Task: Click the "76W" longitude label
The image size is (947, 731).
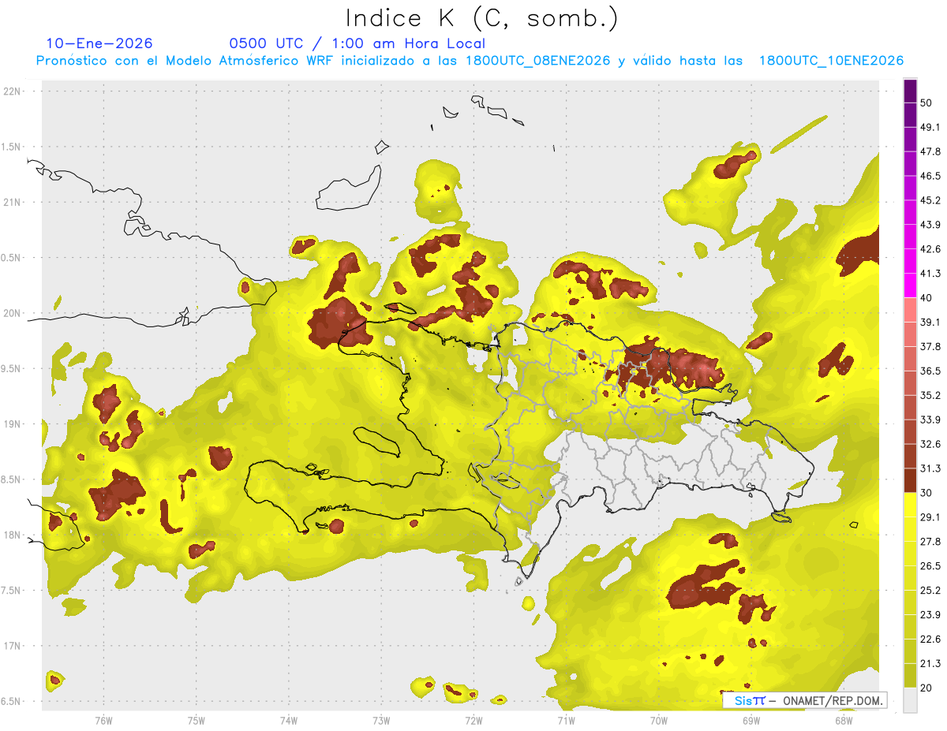Action: pos(103,721)
